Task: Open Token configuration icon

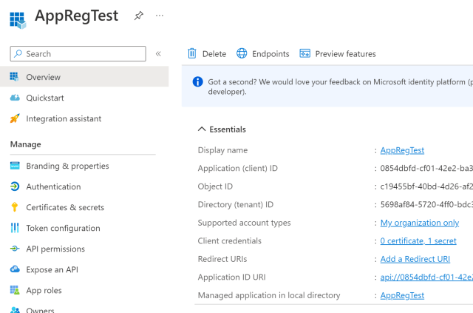Action: click(x=15, y=228)
